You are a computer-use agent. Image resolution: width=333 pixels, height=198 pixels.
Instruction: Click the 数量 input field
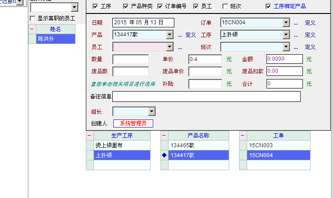[130, 59]
